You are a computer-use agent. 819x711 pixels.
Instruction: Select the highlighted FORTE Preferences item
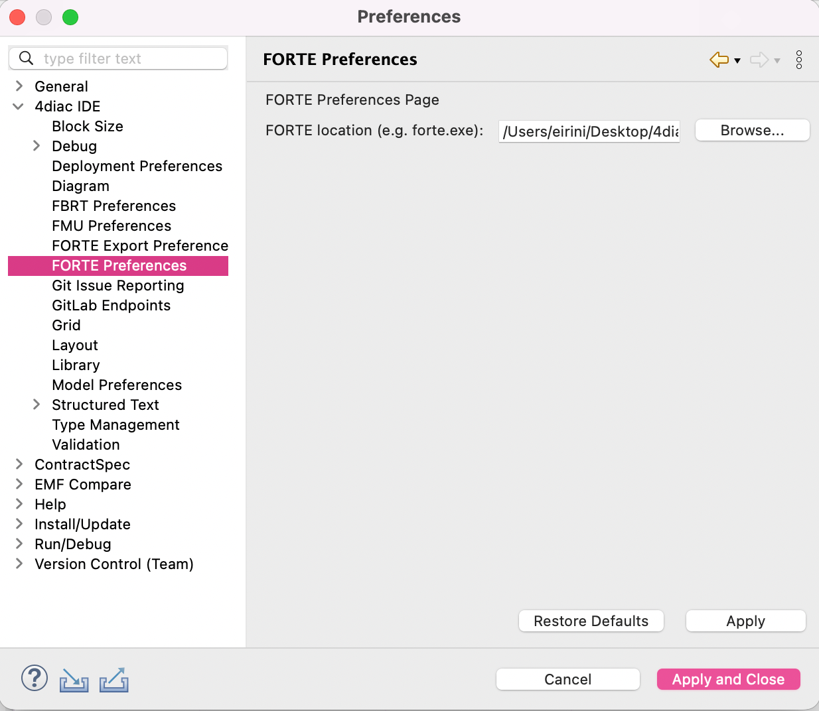[x=119, y=265]
